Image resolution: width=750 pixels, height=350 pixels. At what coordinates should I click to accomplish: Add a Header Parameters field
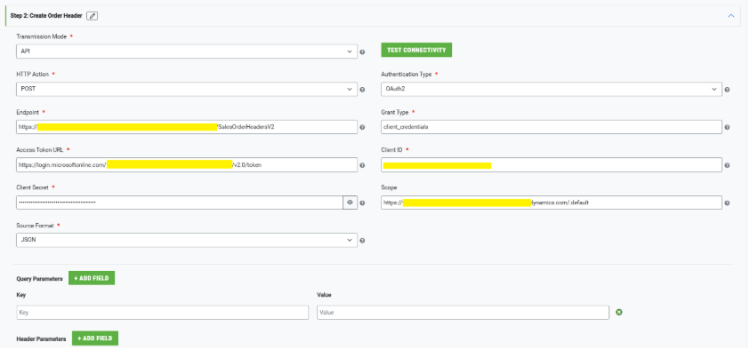pyautogui.click(x=95, y=338)
